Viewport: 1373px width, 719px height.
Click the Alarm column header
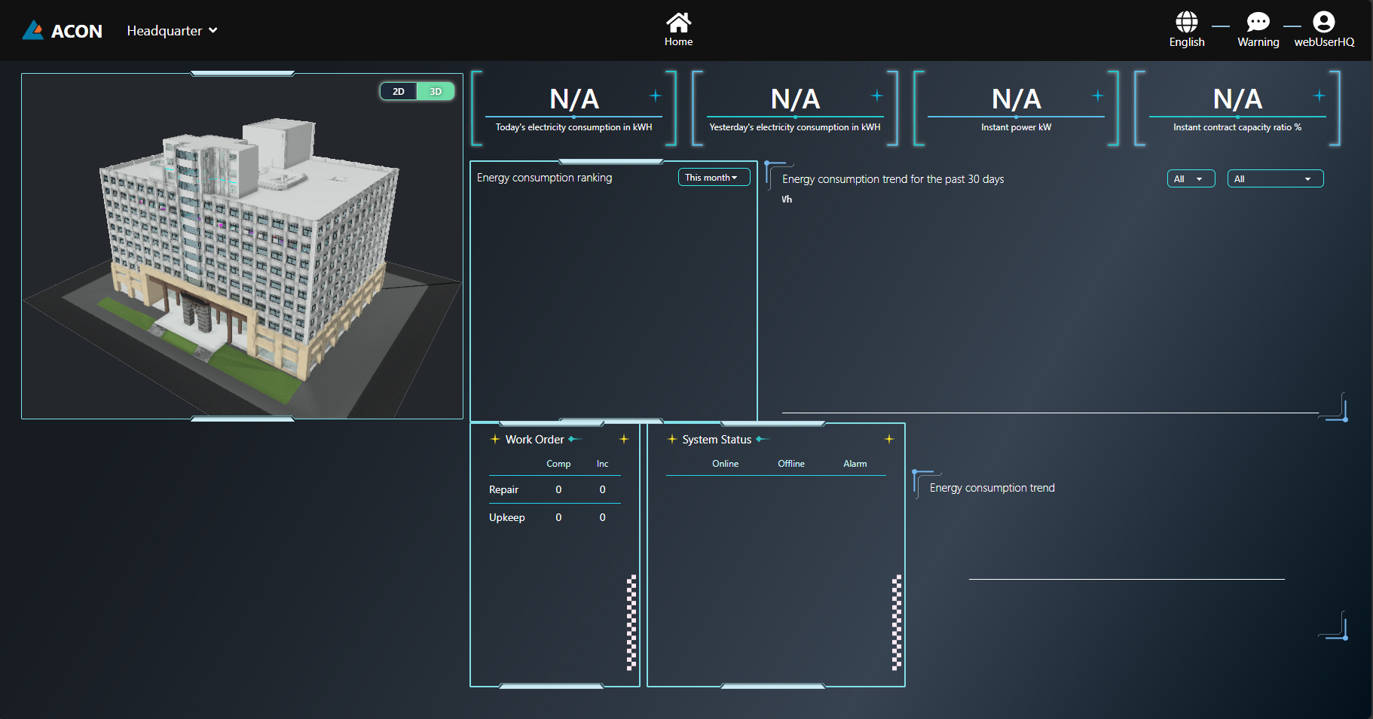[x=855, y=464]
